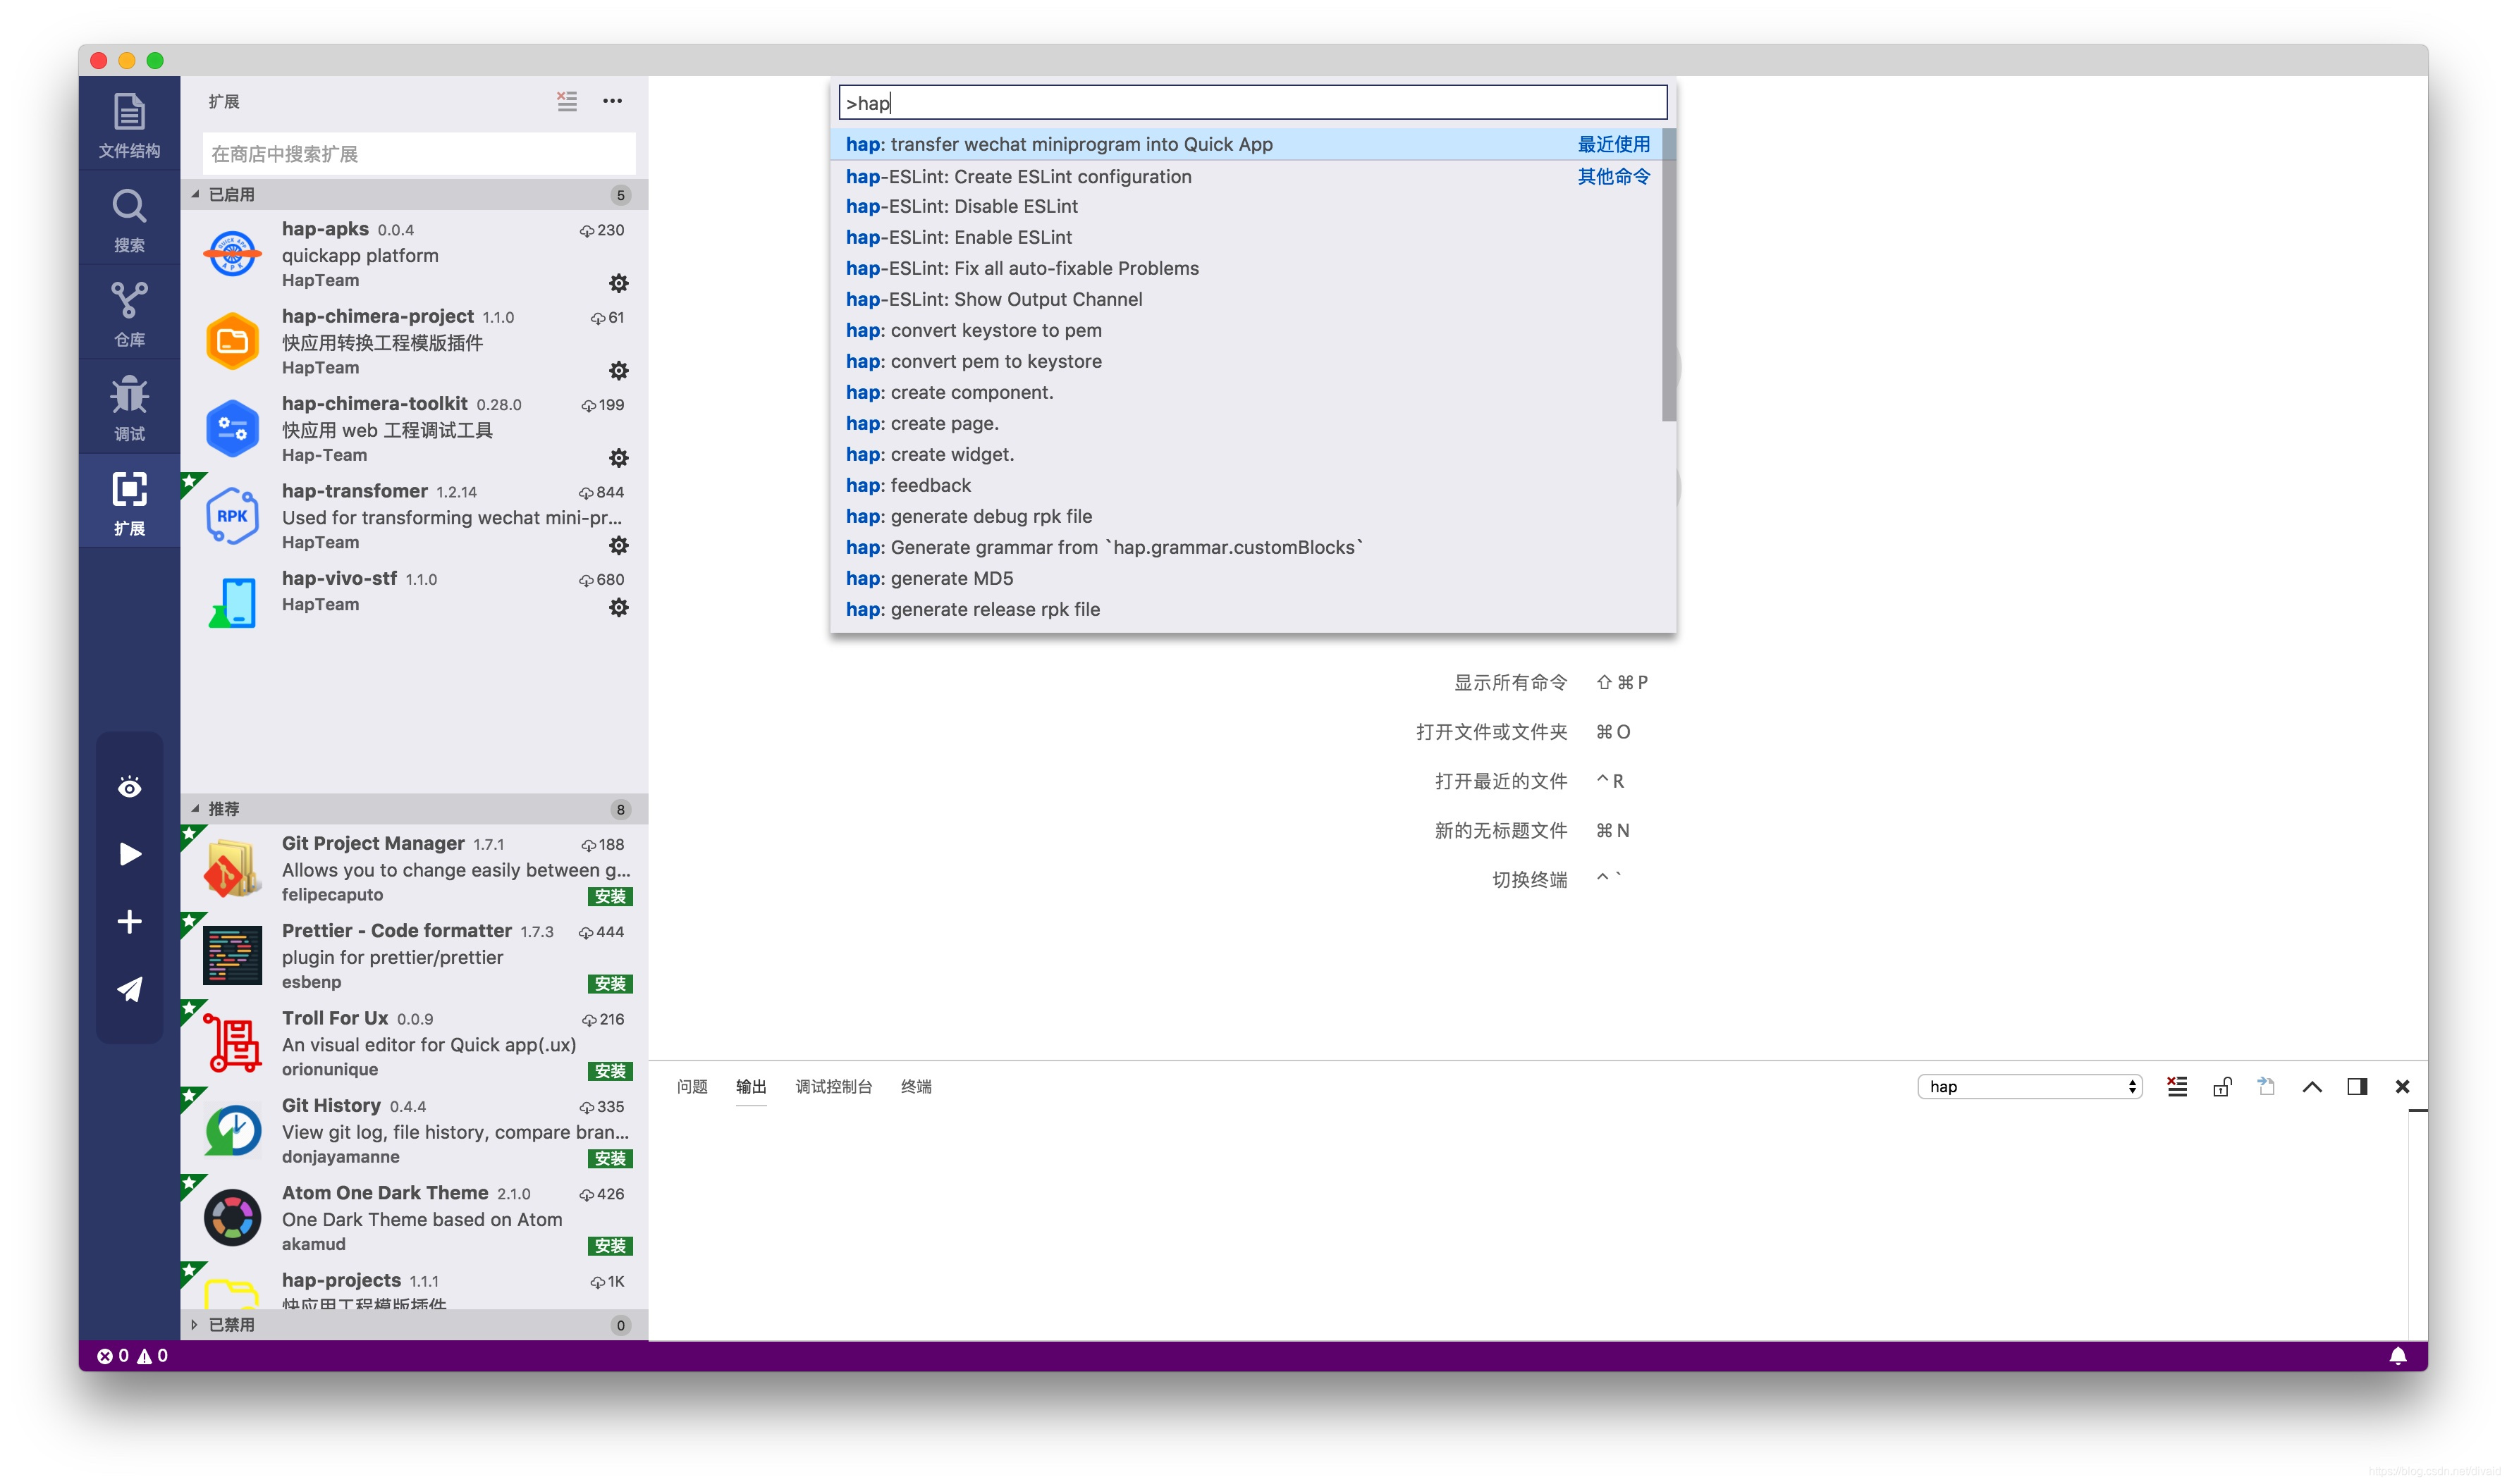Viewport: 2507px width, 1484px height.
Task: Open the hap output channel dropdown
Action: [x=2029, y=1086]
